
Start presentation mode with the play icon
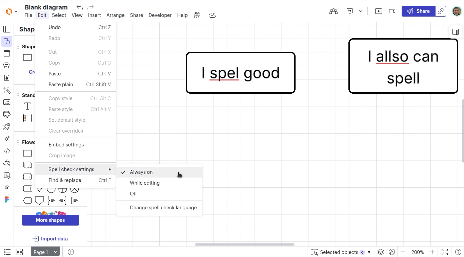[379, 11]
